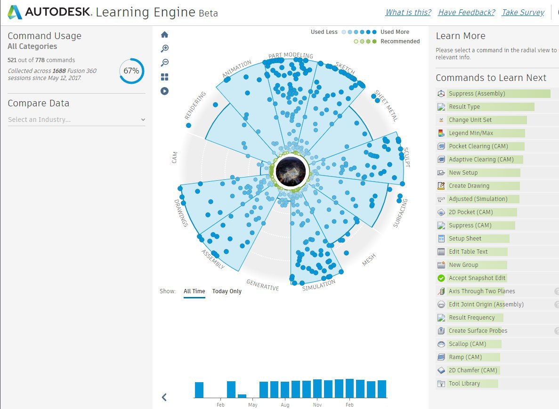Open the Select an Industry dropdown

[x=77, y=120]
